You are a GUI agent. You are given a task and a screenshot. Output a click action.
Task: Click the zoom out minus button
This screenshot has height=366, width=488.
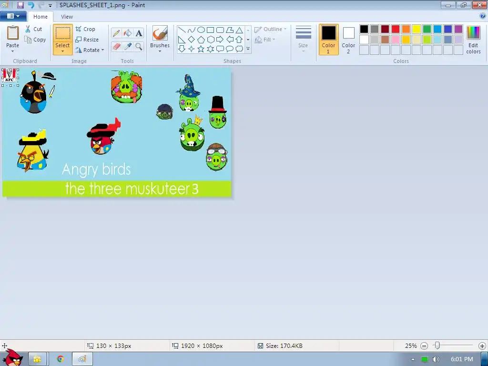coord(424,346)
